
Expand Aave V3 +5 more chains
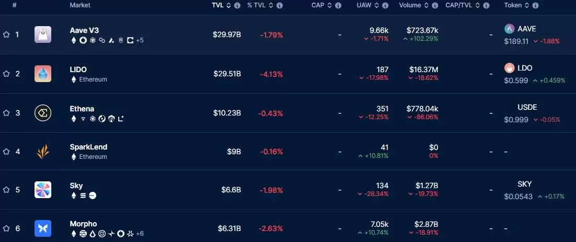pos(140,40)
